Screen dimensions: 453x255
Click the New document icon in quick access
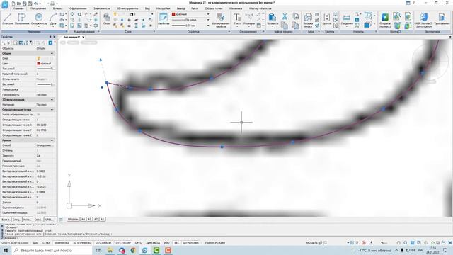[13, 4]
